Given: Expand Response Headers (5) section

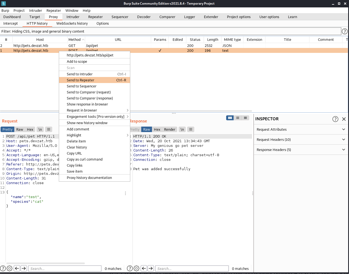Looking at the screenshot, I should (301, 150).
